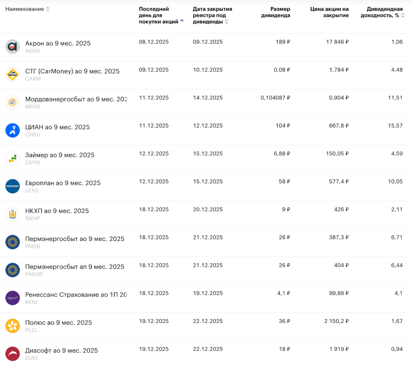Viewport: 412px width, 368px height.
Task: Sort table by Наименование column arrows
Action: (48, 9)
